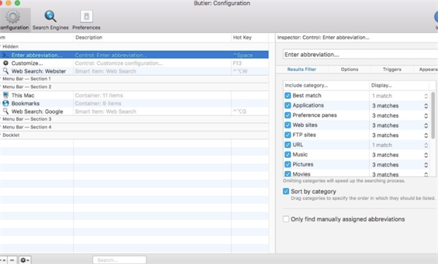
Task: Click the Enter abbreviation... name field
Action: [361, 54]
